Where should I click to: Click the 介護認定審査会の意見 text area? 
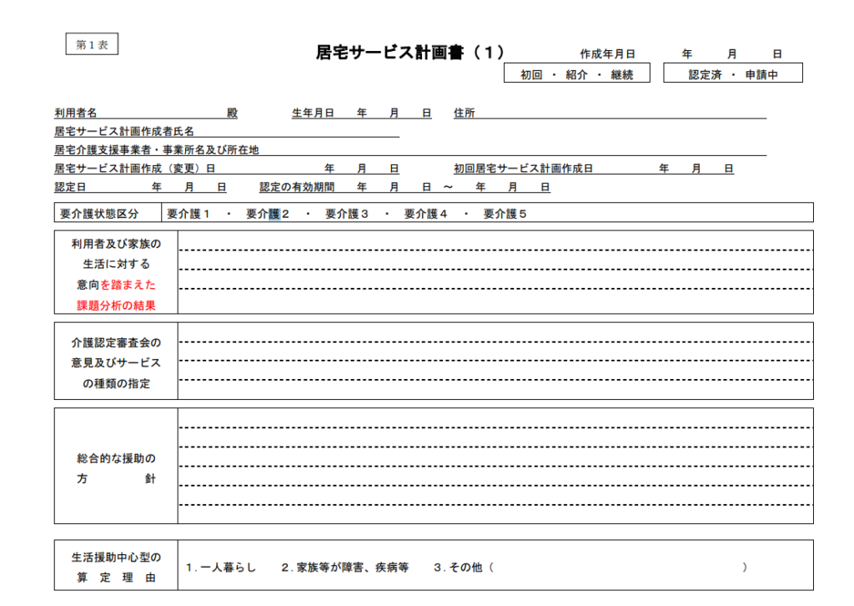point(495,361)
